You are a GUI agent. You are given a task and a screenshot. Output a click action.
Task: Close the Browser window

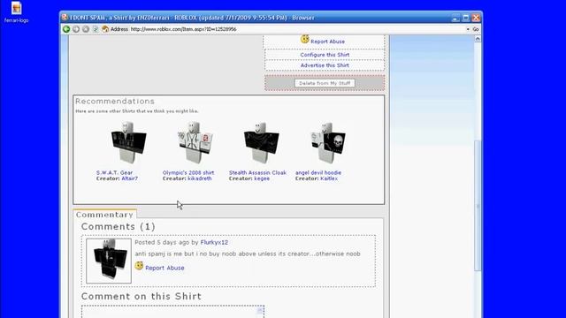[x=476, y=18]
